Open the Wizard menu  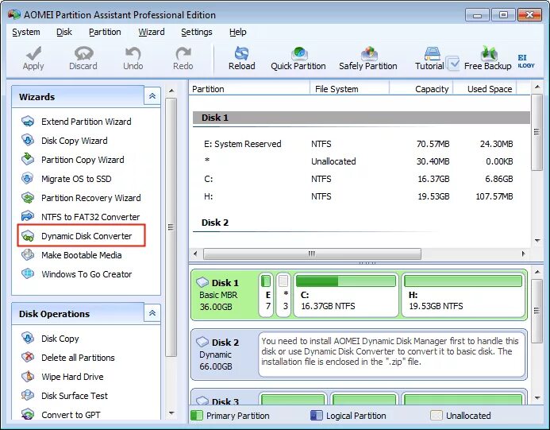pos(152,32)
